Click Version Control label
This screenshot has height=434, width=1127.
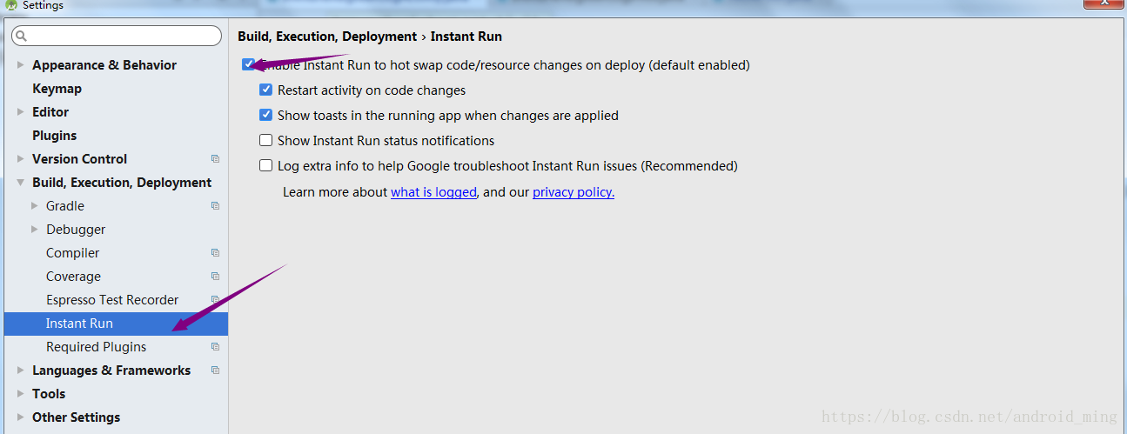click(79, 159)
